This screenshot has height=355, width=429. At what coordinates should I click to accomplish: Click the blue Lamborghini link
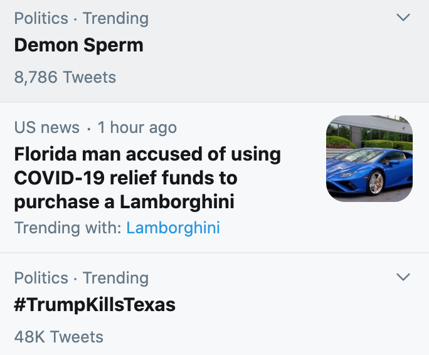tap(173, 228)
